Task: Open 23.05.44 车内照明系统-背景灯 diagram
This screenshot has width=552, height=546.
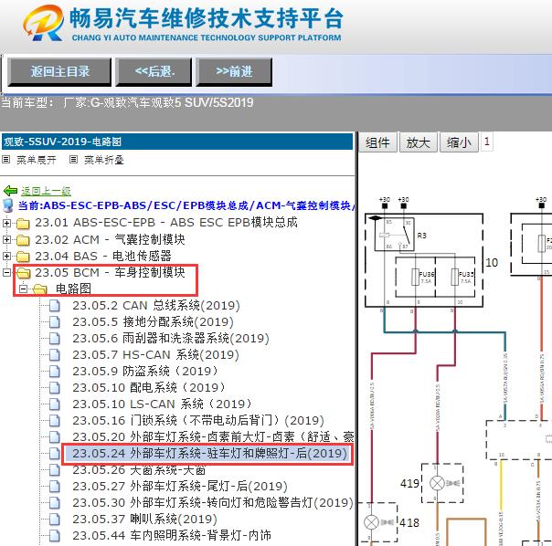Action: [172, 535]
